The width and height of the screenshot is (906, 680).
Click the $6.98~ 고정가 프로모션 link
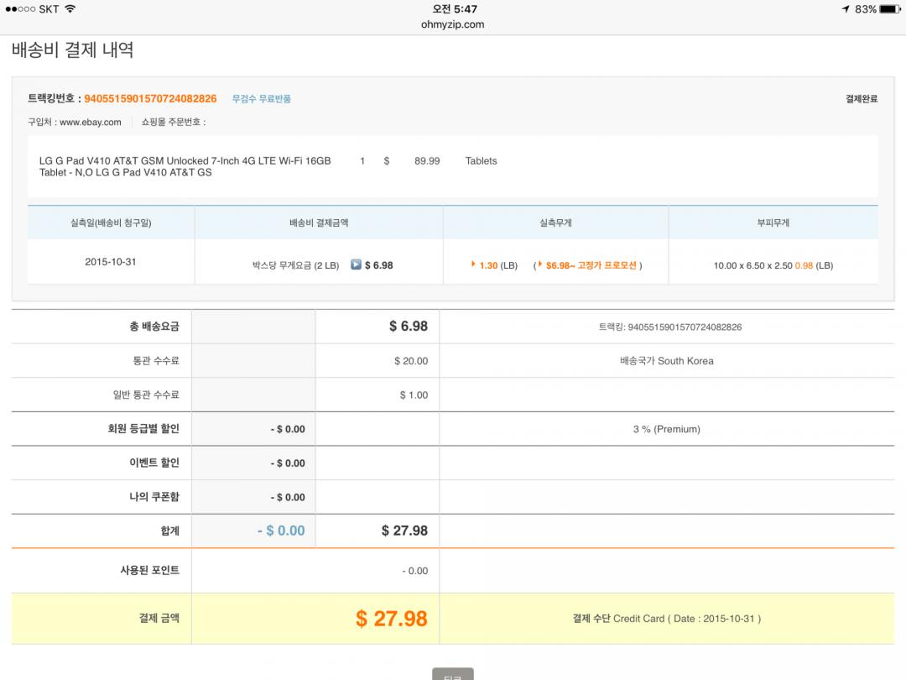click(x=591, y=265)
